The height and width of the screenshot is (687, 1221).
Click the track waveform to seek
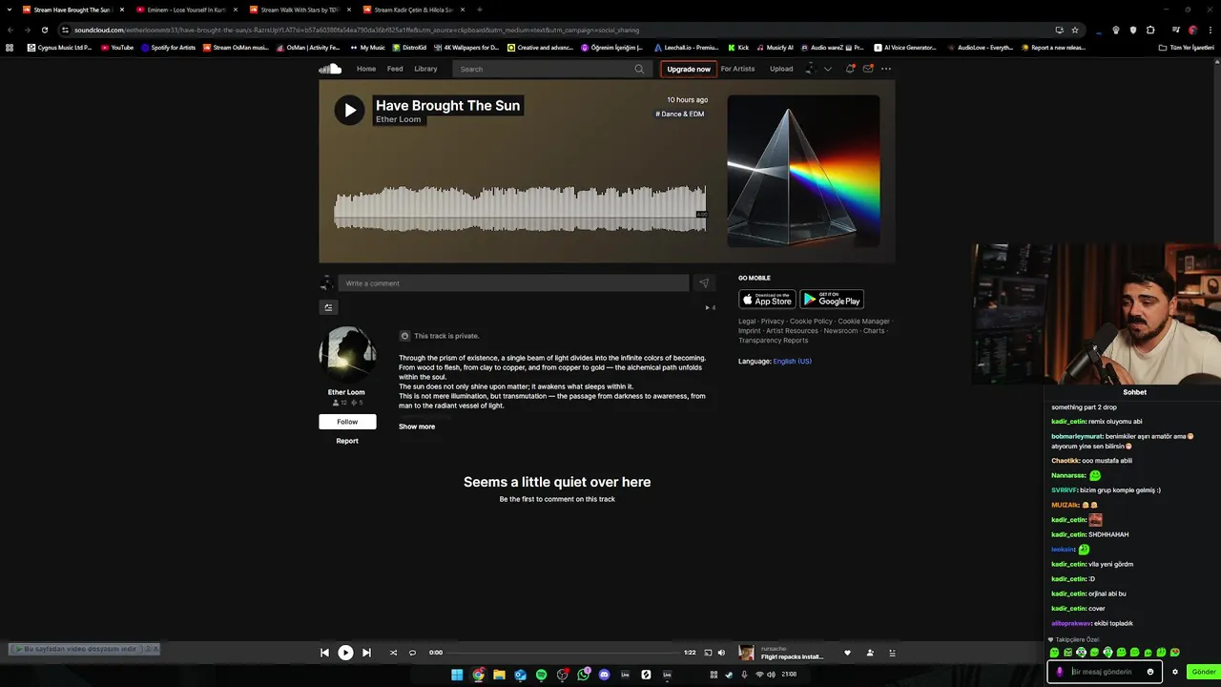pos(520,208)
